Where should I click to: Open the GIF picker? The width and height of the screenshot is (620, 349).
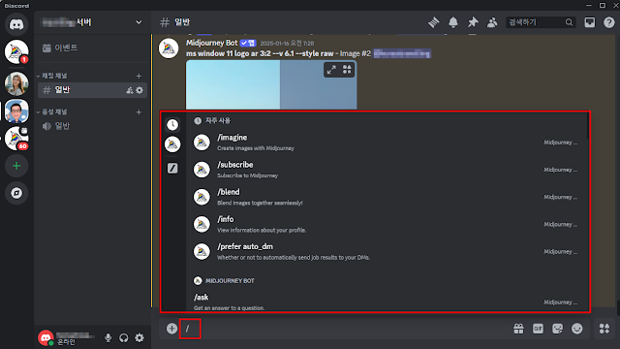538,329
